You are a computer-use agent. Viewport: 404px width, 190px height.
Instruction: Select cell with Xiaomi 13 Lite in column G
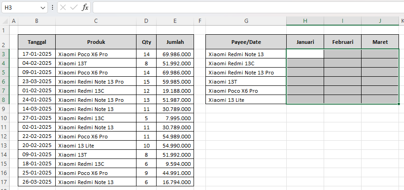click(x=246, y=100)
